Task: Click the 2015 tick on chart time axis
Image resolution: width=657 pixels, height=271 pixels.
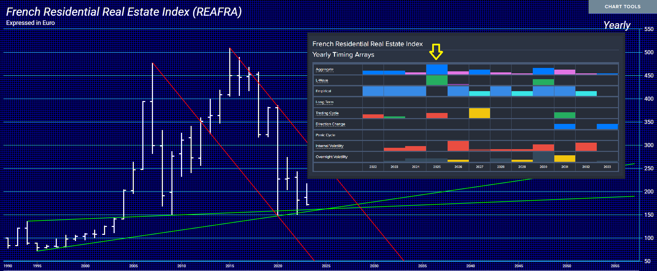Action: coord(230,266)
